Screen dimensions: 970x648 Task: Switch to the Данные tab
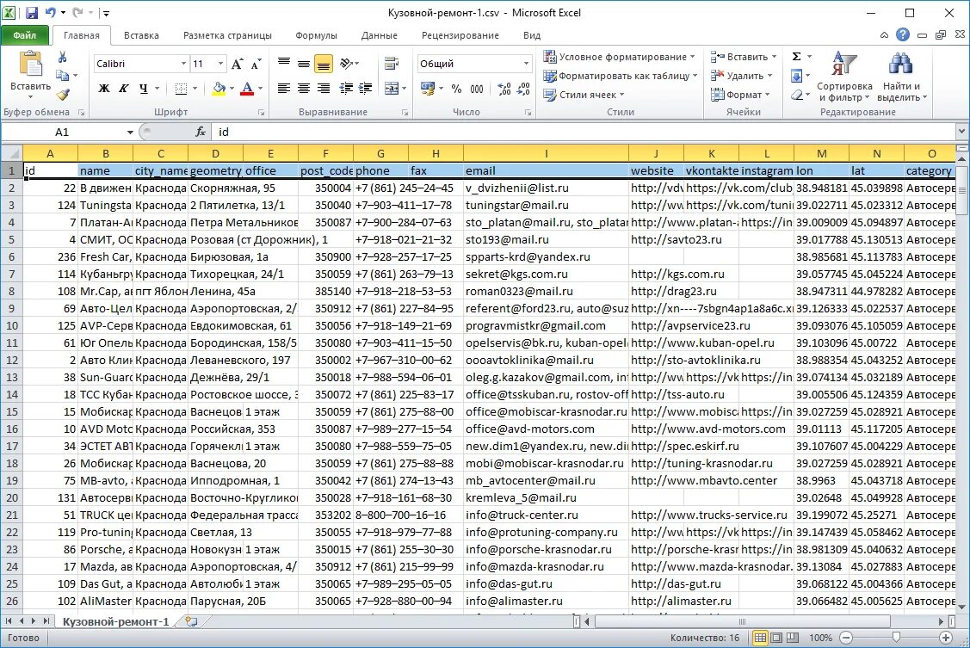click(380, 35)
